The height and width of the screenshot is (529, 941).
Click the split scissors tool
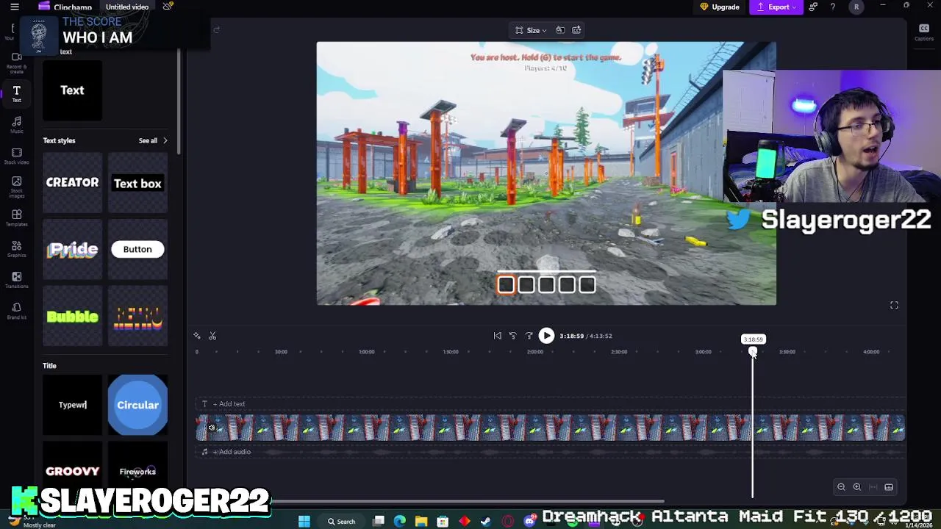click(212, 336)
